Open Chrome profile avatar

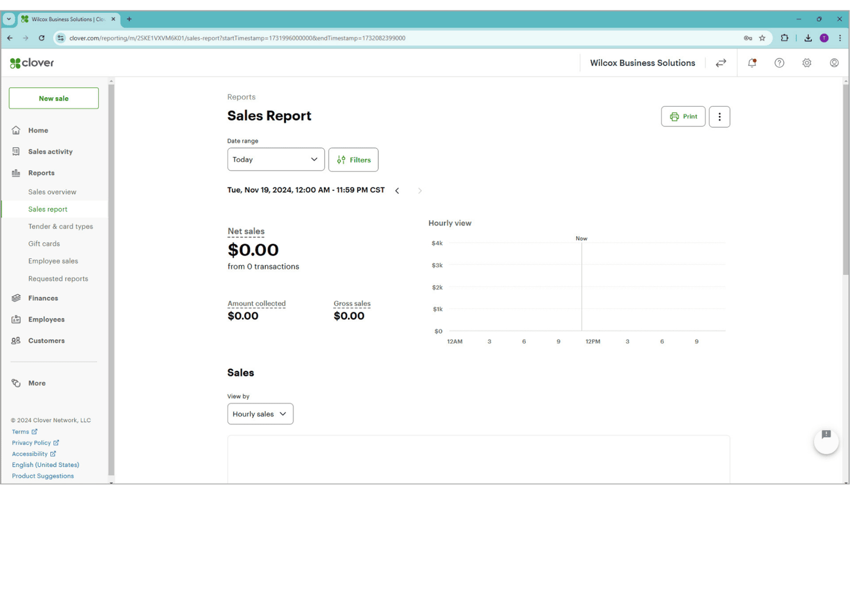[x=824, y=38]
